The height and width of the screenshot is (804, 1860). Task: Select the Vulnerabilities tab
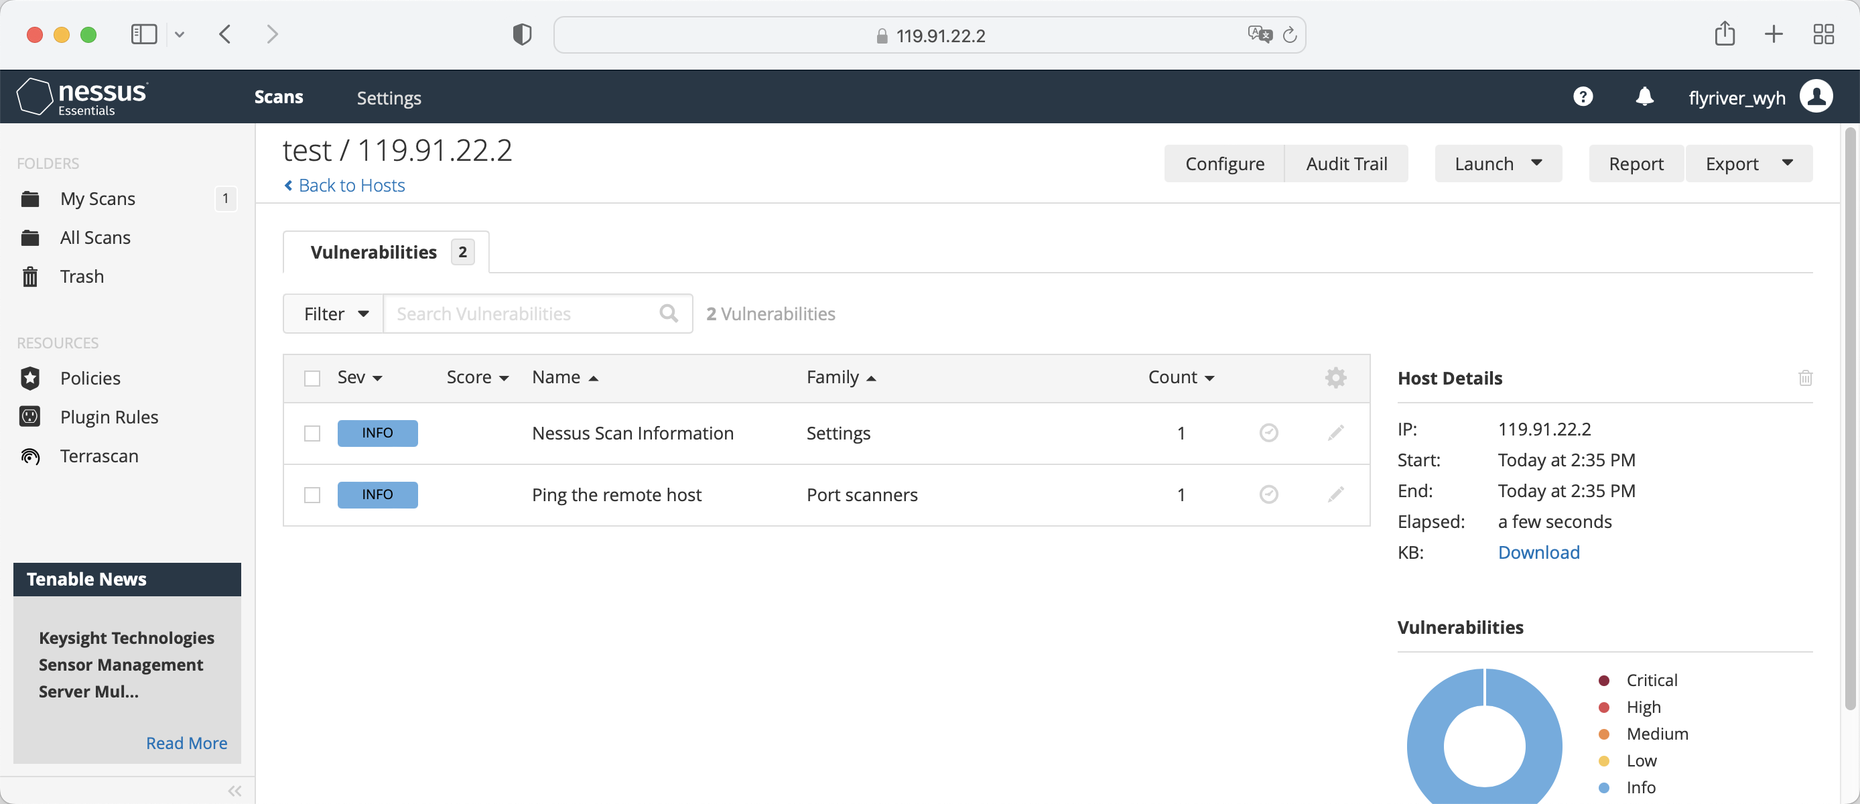[x=387, y=252]
